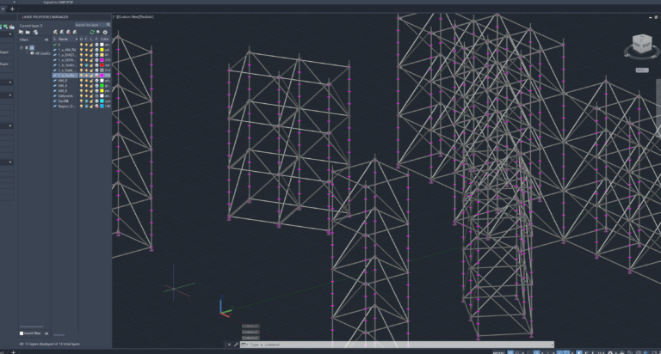The height and width of the screenshot is (354, 661).
Task: Refresh the layer list
Action: pos(92,32)
